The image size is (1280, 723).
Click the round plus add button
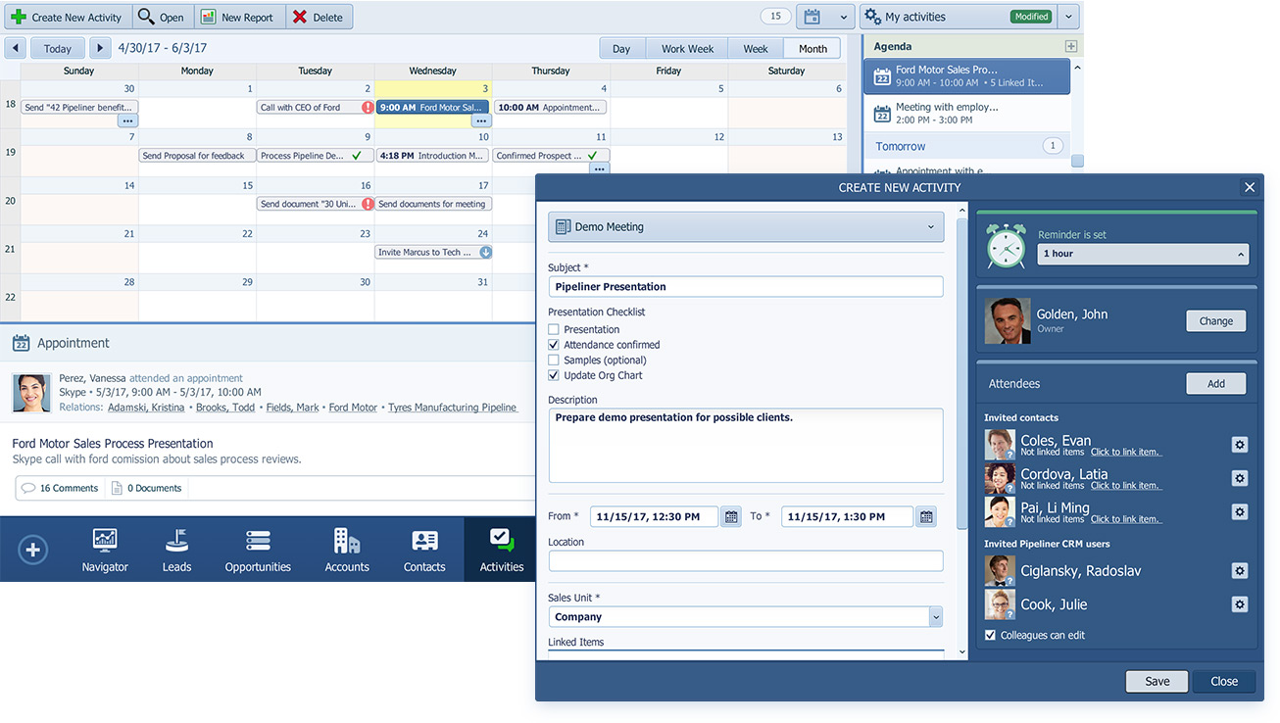(x=32, y=550)
